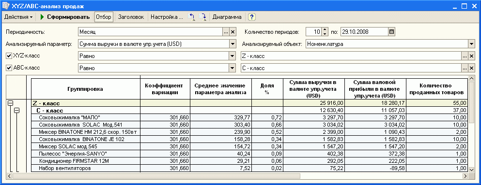
Task: Click the Количество периодов number field
Action: pyautogui.click(x=314, y=31)
